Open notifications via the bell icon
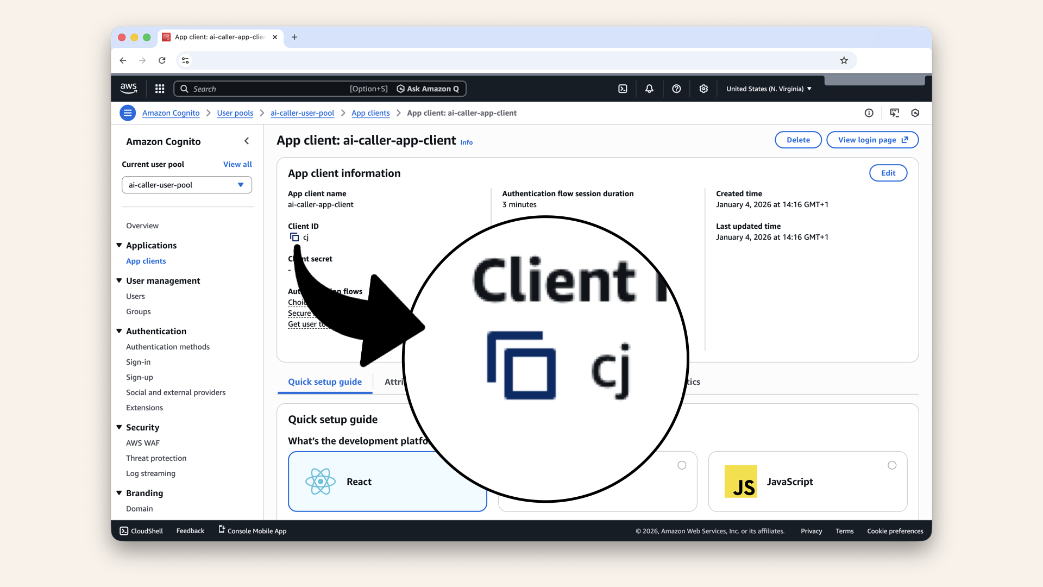Screen dimensions: 1043x587 (649, 89)
